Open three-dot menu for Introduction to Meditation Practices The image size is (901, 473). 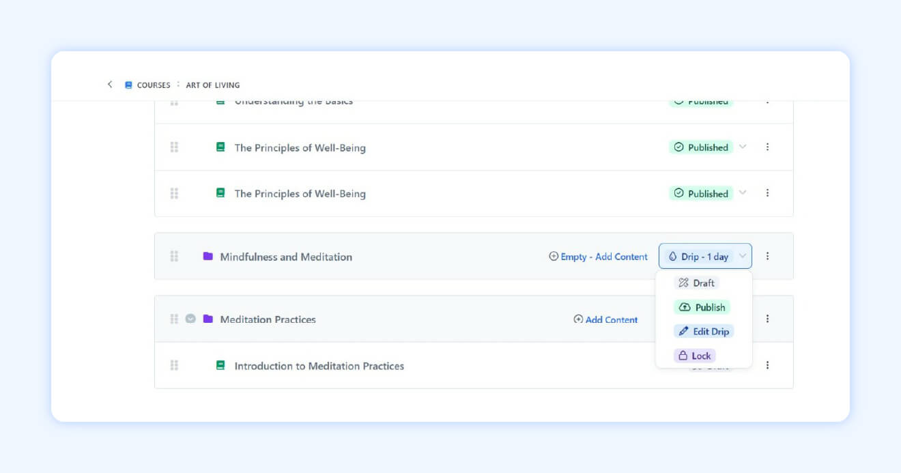(767, 365)
